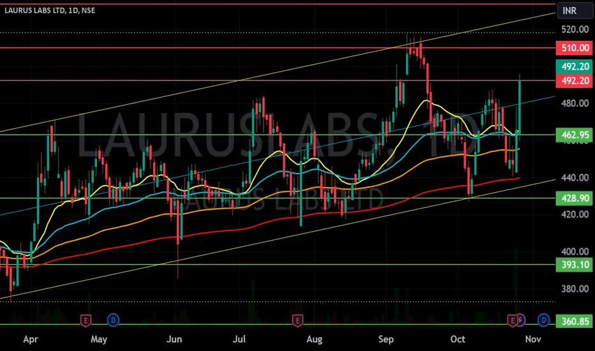Screen dimensions: 595x351
Task: Click the Jul label on time axis
Action: coord(239,340)
